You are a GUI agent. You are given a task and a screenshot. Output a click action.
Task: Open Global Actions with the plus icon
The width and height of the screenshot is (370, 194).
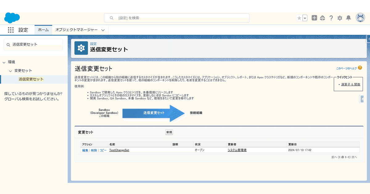[314, 18]
